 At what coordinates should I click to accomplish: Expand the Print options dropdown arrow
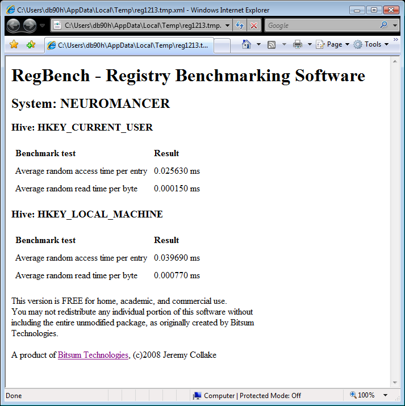pos(310,44)
